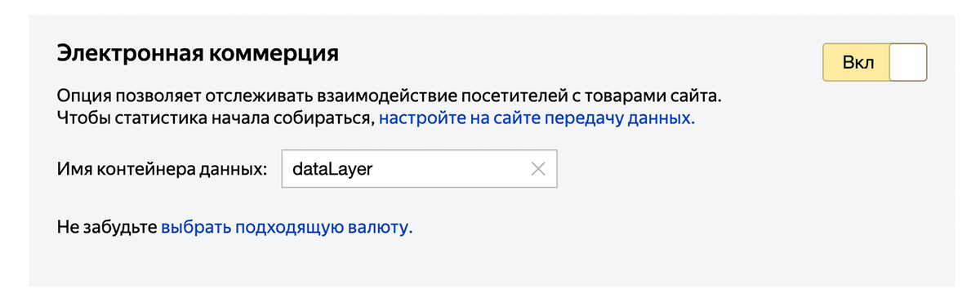Click the dataLayer text inside the input

[x=332, y=169]
